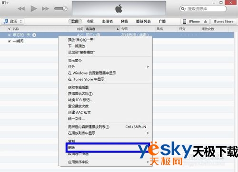Switch to the 歌曲 tab
Screen dimensions: 238x172
[x=75, y=21]
